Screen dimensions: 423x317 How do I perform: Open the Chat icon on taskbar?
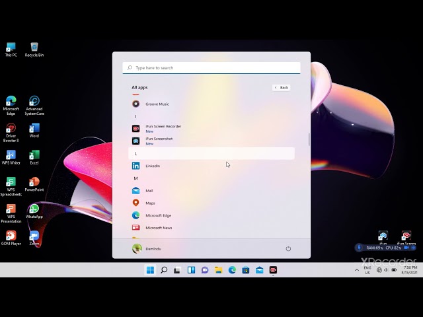(x=205, y=270)
